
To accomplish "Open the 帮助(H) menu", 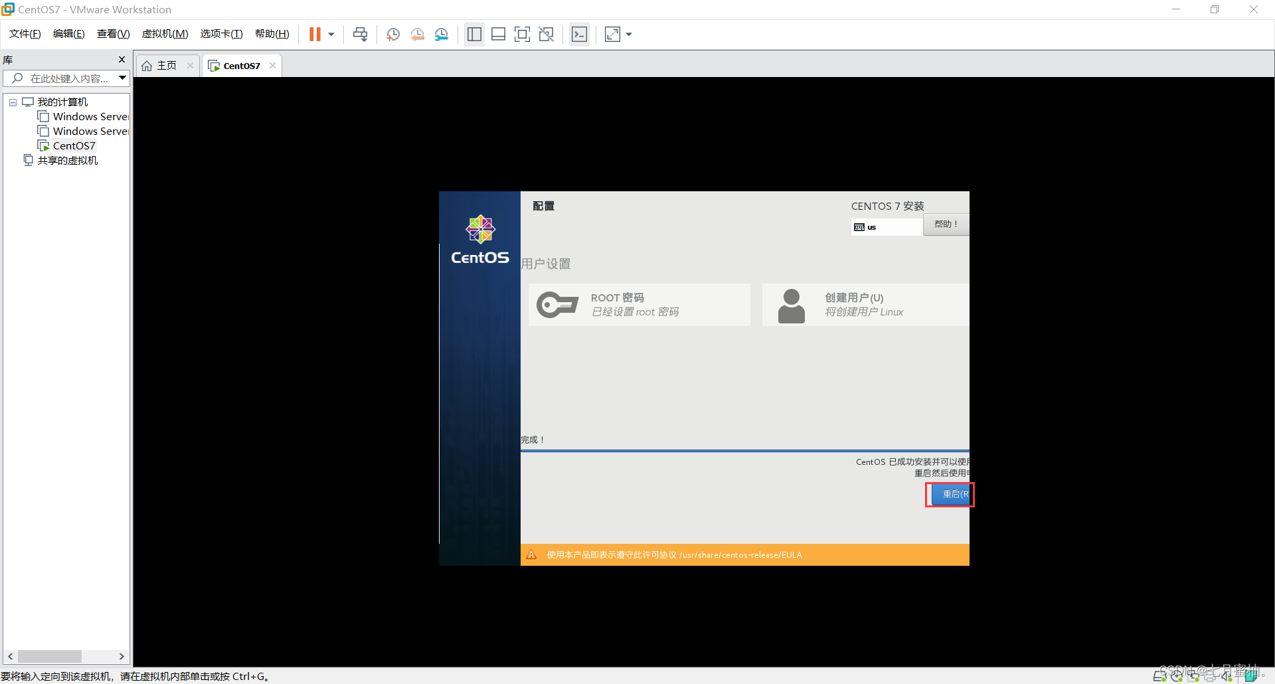I will tap(272, 34).
